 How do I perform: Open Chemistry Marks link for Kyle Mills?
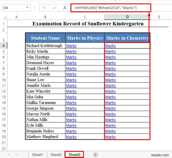(110, 126)
